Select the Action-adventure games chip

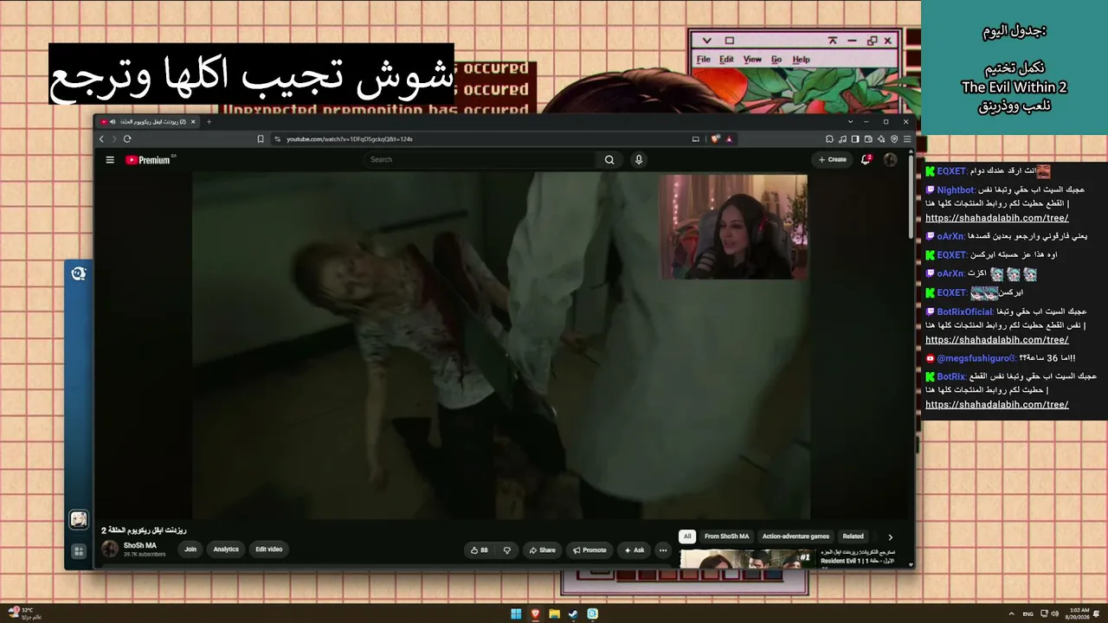[796, 536]
